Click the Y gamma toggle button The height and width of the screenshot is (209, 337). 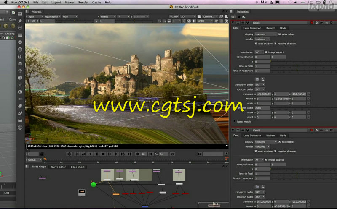[x=96, y=21]
